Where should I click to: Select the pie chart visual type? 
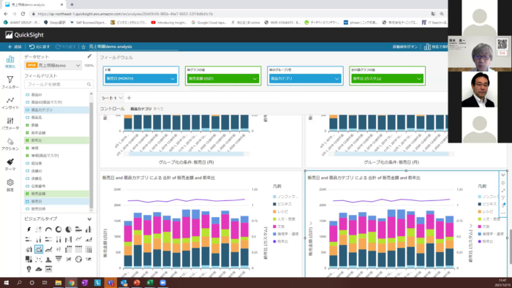(68, 230)
